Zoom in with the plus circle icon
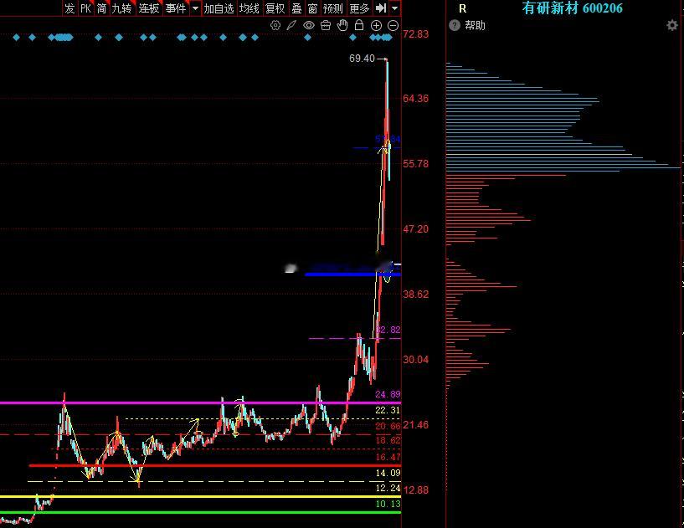The image size is (684, 528). (376, 25)
